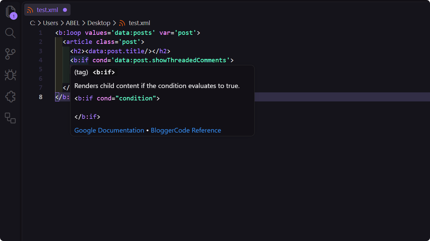Open the Explorer view with badge

[x=11, y=12]
